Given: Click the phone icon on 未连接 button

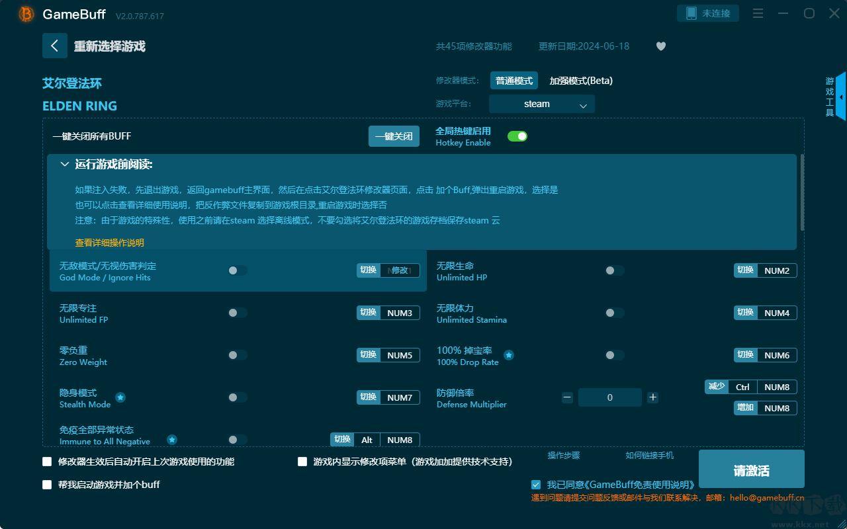Looking at the screenshot, I should coord(691,13).
